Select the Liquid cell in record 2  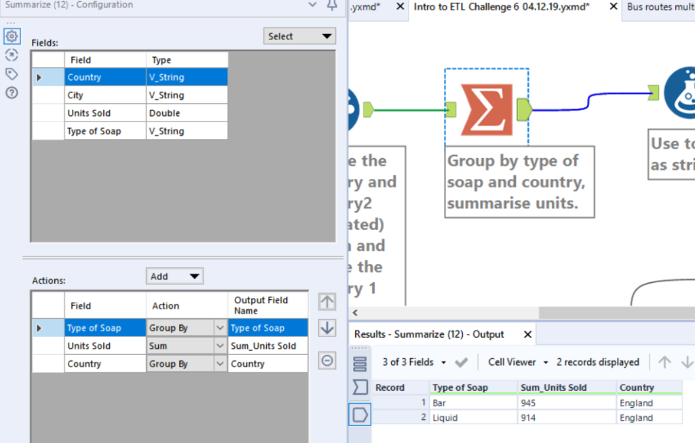tap(473, 418)
